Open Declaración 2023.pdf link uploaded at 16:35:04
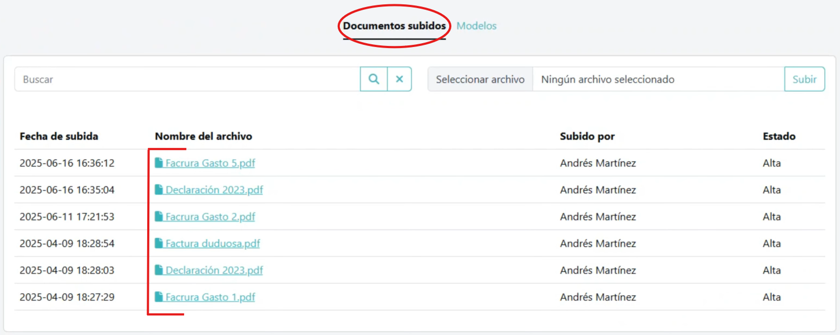The width and height of the screenshot is (840, 335). coord(214,190)
